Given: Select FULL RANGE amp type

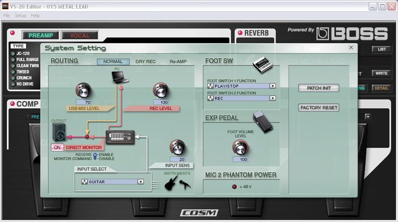Looking at the screenshot, I should click(24, 60).
